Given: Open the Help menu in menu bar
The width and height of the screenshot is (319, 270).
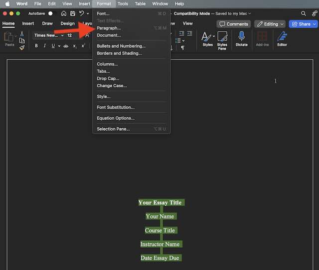Looking at the screenshot, I should pyautogui.click(x=179, y=3).
